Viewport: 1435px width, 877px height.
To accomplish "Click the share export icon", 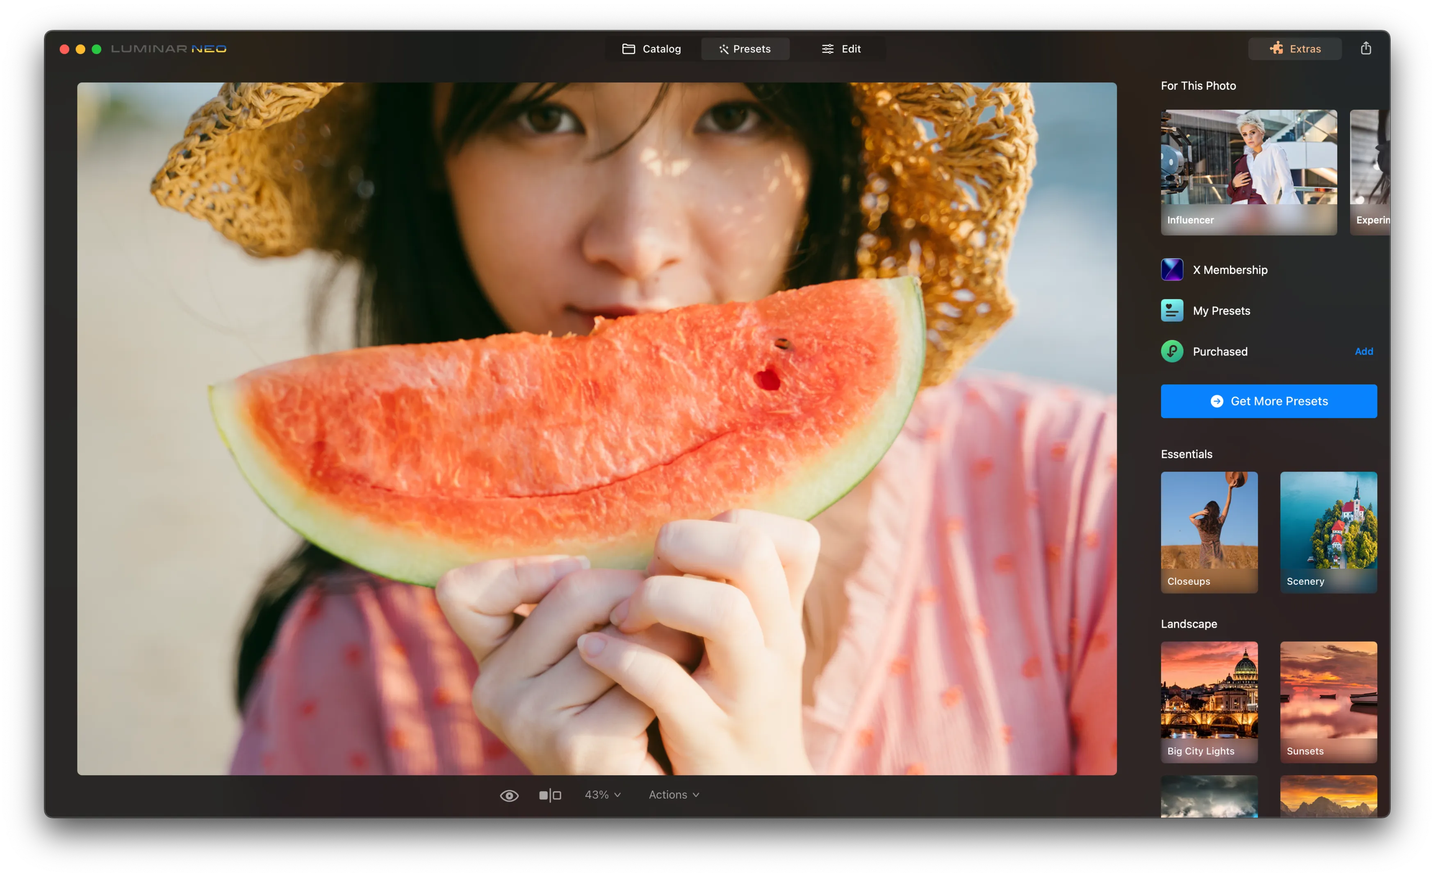I will [x=1365, y=48].
